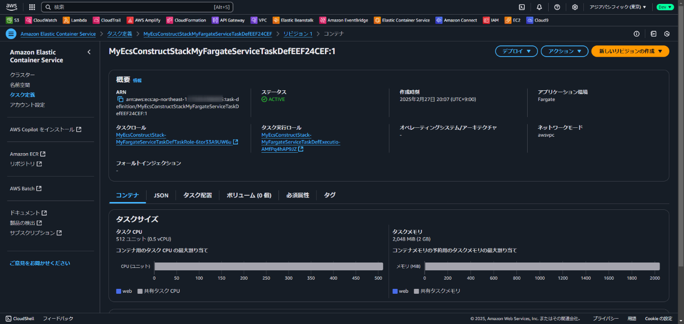
Task: Open ドキュメント external link
Action: point(28,213)
